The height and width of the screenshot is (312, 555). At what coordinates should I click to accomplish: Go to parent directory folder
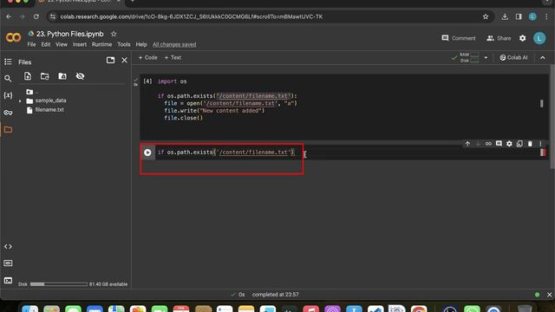(x=30, y=92)
